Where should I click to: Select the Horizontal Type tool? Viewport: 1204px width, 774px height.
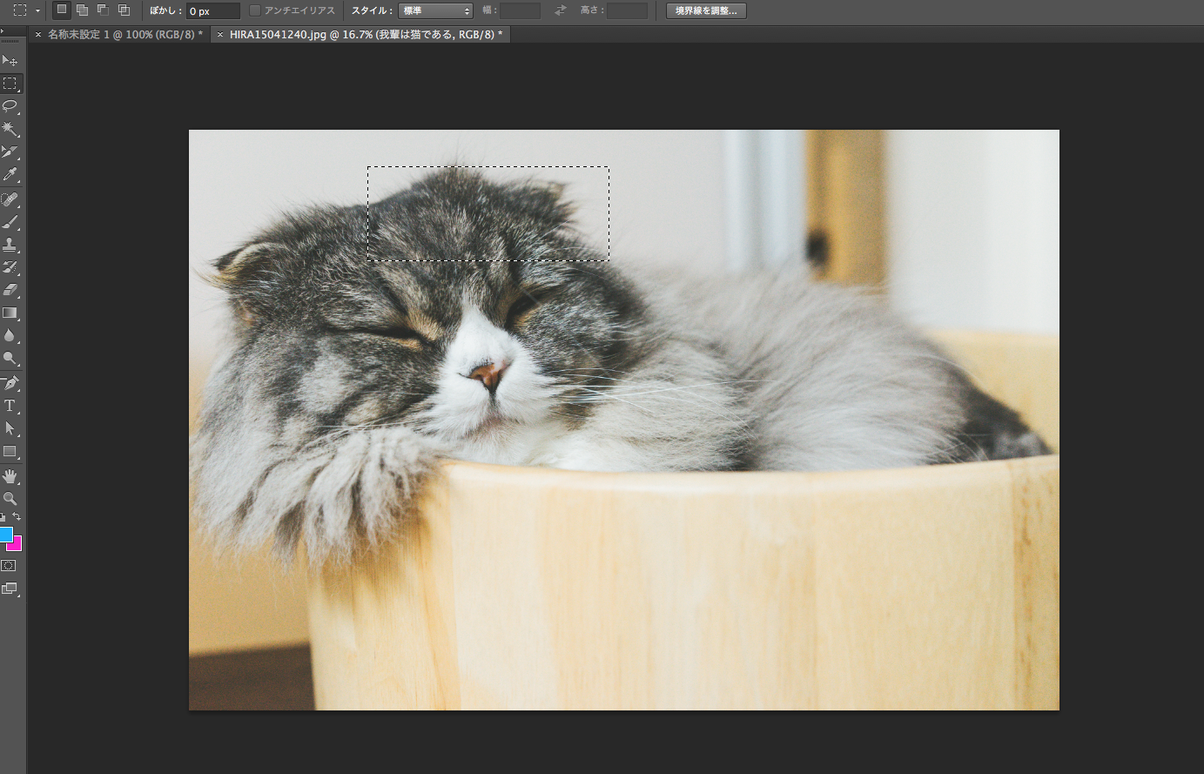click(10, 406)
